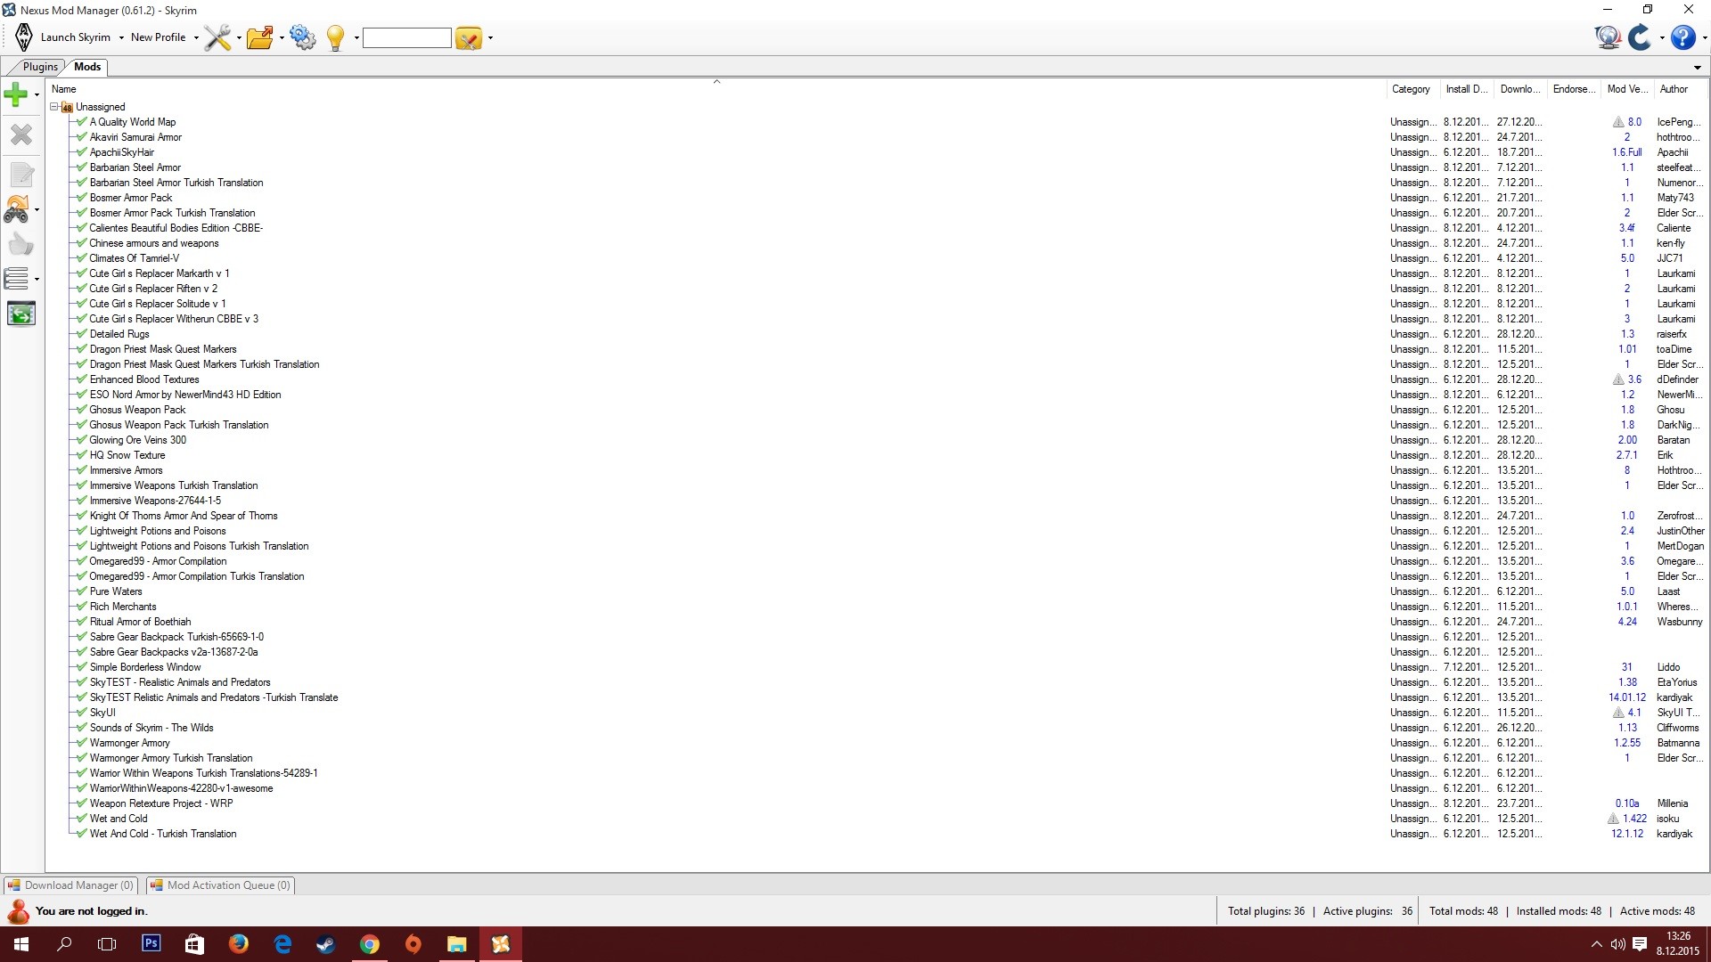Expand the help icon dropdown arrow
1711x962 pixels.
pyautogui.click(x=1704, y=38)
